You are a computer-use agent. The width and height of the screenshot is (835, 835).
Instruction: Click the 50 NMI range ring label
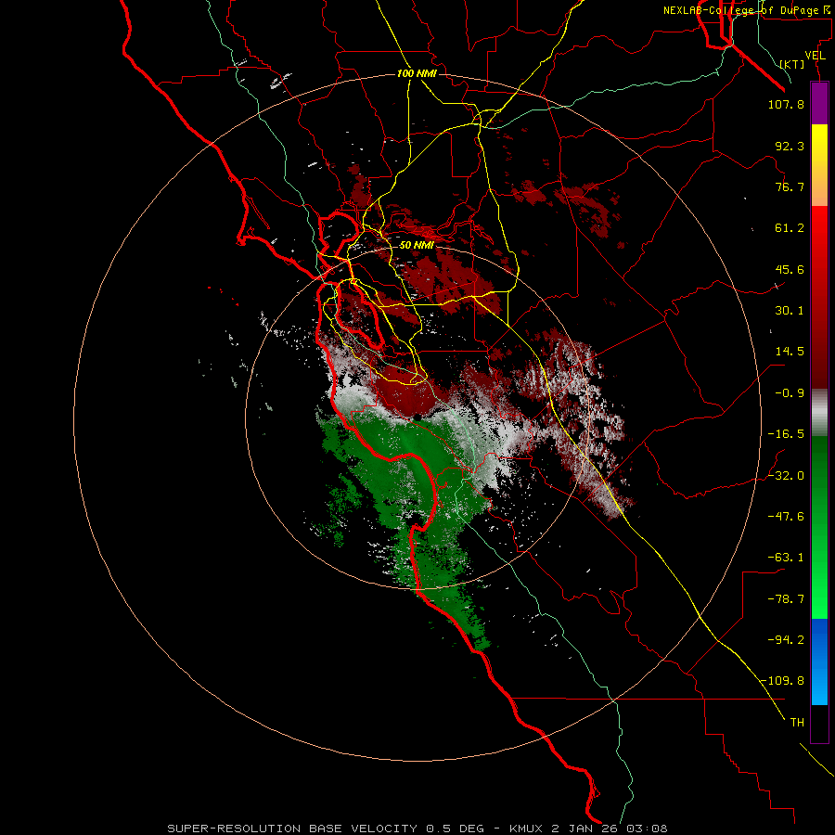tap(417, 246)
